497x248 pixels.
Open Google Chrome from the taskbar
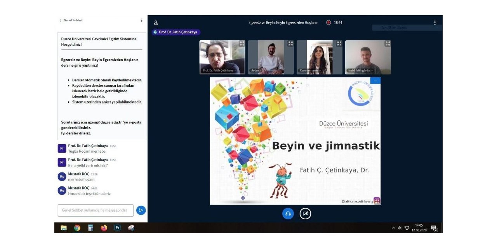click(77, 228)
